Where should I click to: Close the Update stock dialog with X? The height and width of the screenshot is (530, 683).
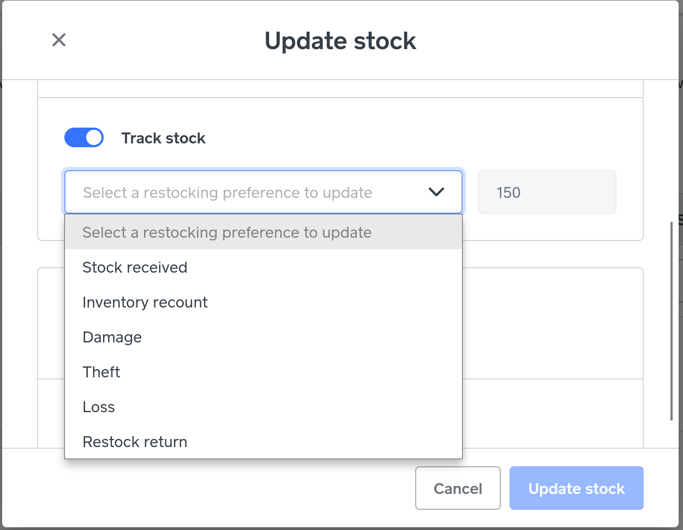coord(58,40)
